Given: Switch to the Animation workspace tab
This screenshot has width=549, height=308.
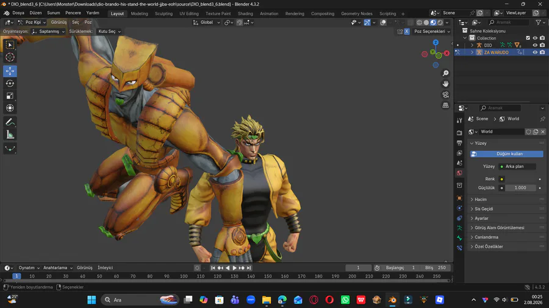Looking at the screenshot, I should pos(269,13).
